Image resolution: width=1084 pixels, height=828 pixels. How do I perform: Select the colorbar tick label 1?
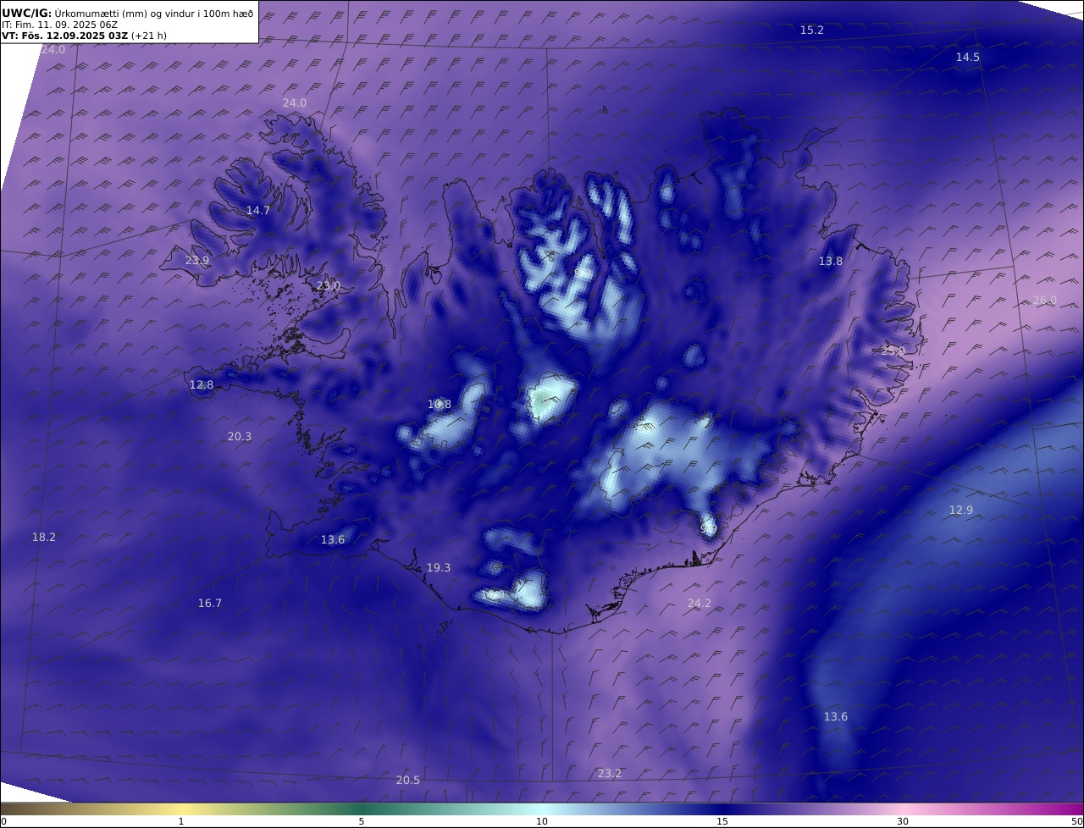pos(181,821)
